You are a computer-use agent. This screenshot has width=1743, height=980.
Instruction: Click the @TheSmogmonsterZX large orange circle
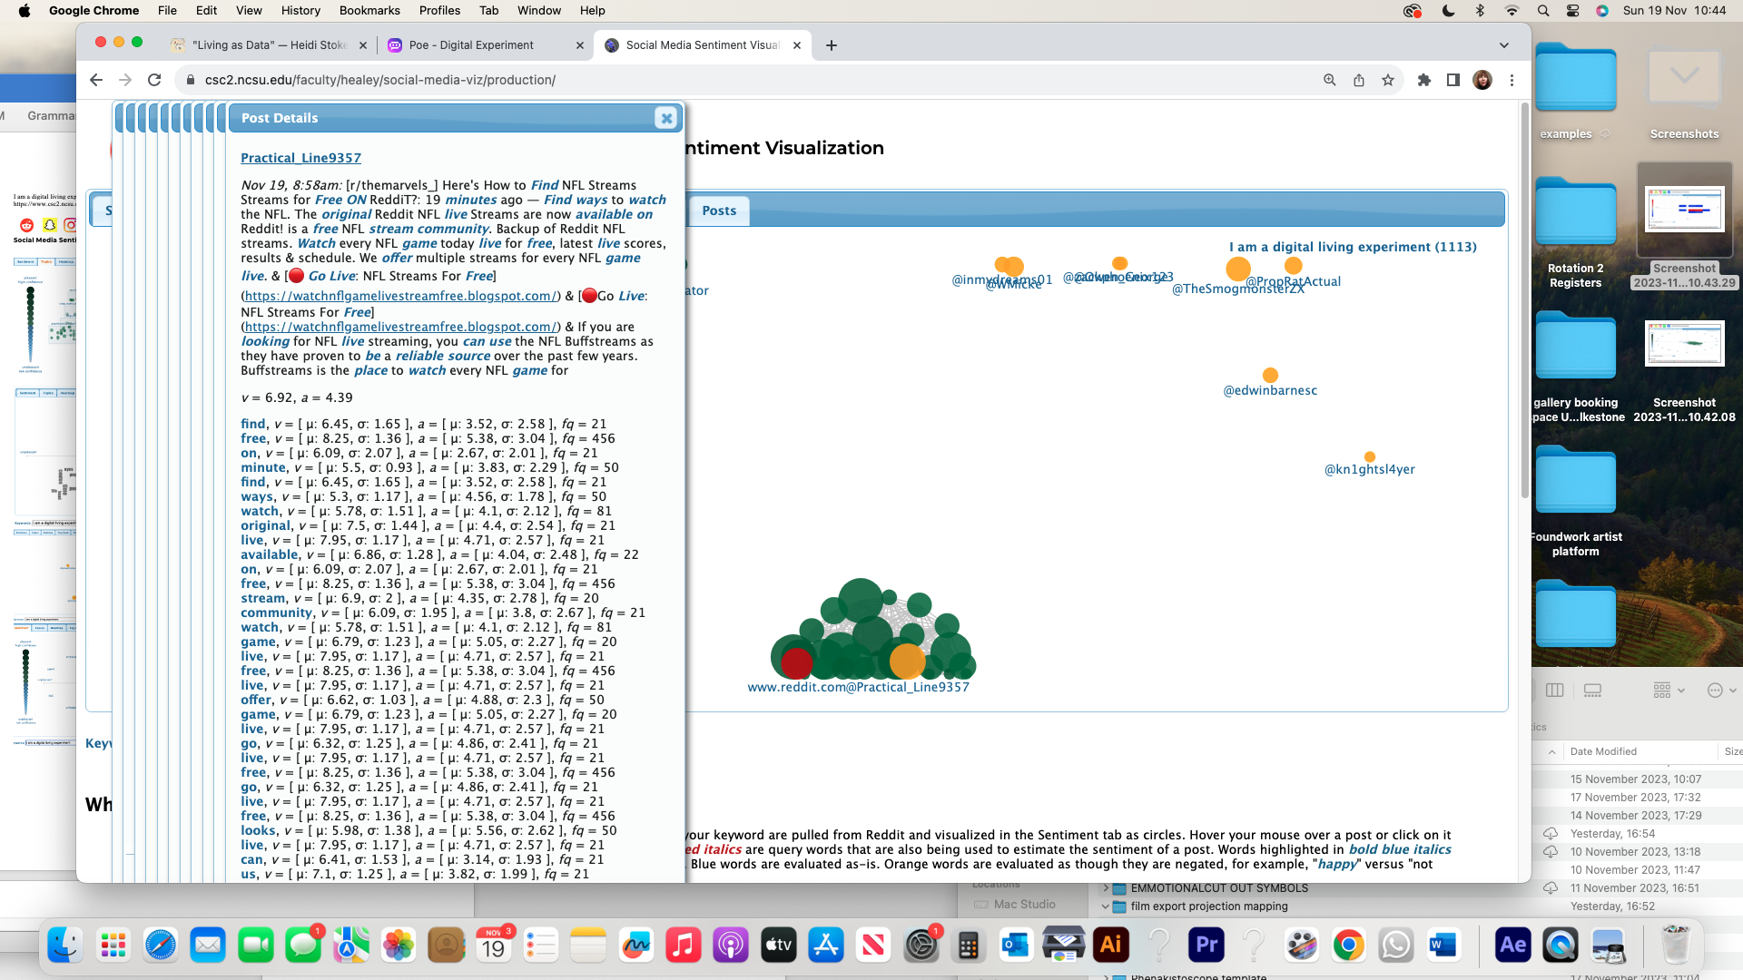pos(1238,269)
